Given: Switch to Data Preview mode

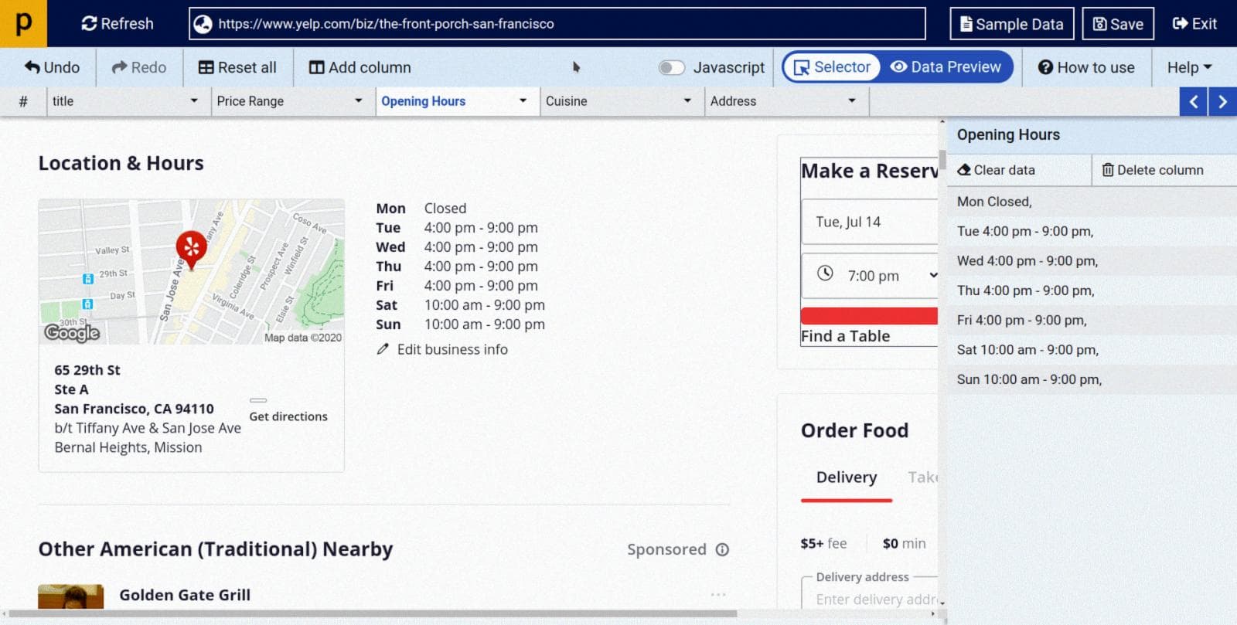Looking at the screenshot, I should coord(946,67).
